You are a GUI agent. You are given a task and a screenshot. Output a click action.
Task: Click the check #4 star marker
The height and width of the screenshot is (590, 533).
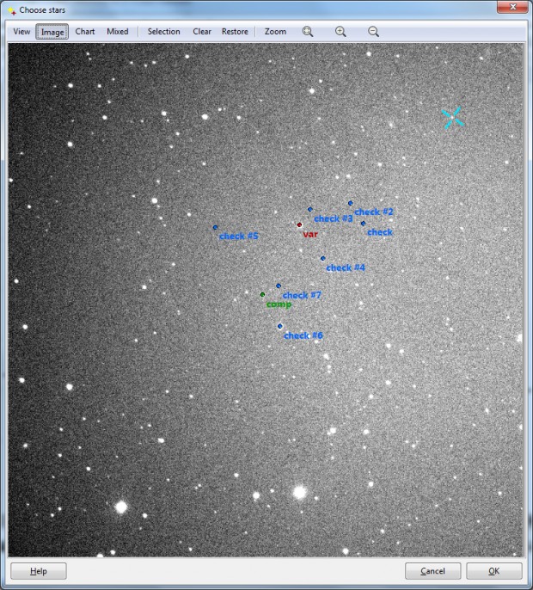coord(322,259)
